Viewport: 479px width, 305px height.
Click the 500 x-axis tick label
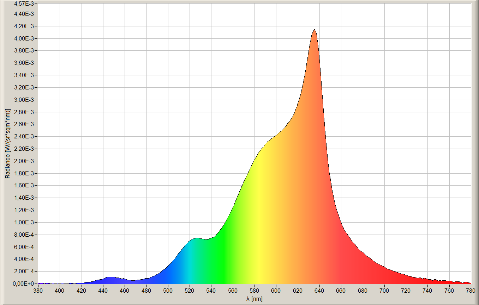[x=168, y=291]
